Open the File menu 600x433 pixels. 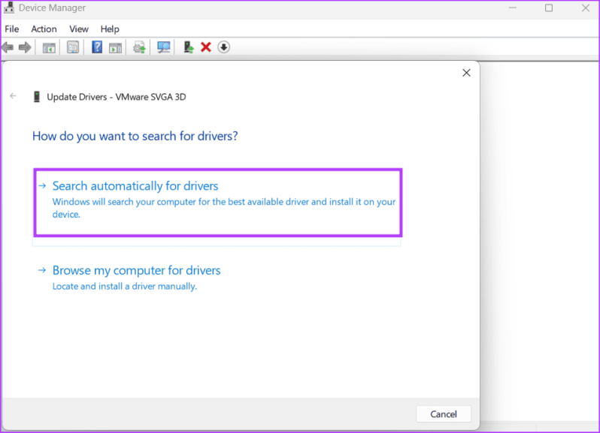pos(12,29)
